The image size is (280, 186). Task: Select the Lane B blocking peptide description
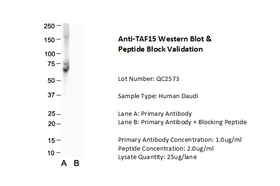(x=182, y=122)
